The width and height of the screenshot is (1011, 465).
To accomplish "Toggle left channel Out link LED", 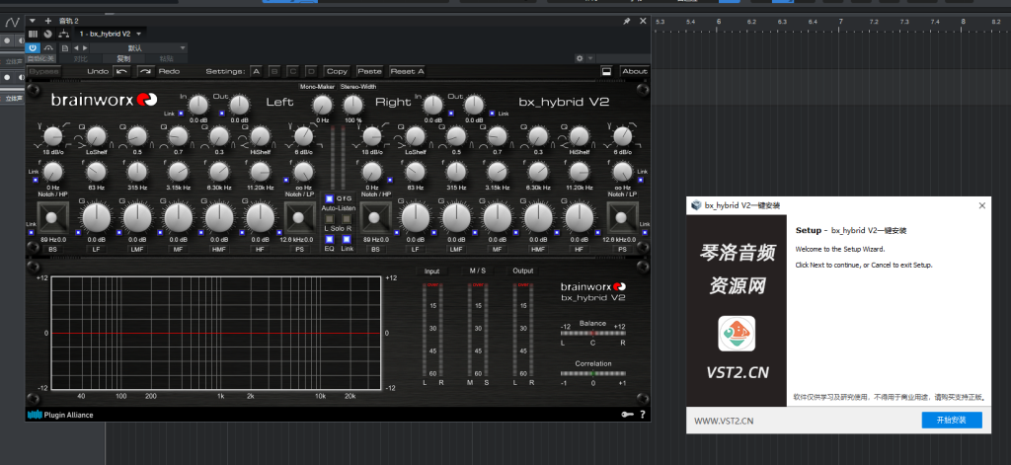I will (x=222, y=114).
